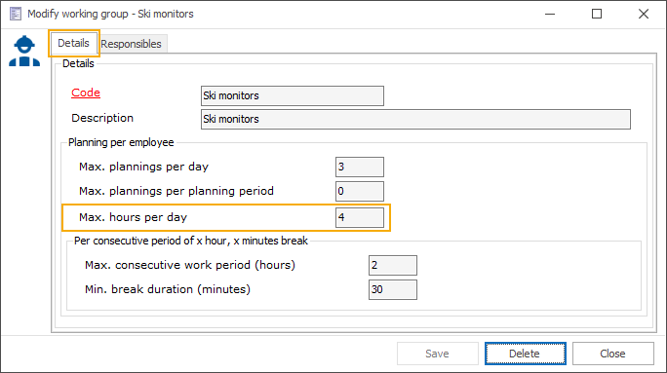Click the 'Max. plannings per day' label

click(x=143, y=167)
